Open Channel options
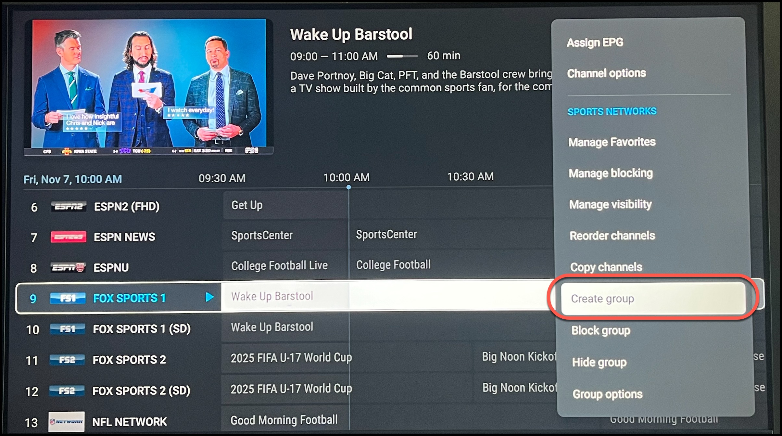 pos(606,73)
